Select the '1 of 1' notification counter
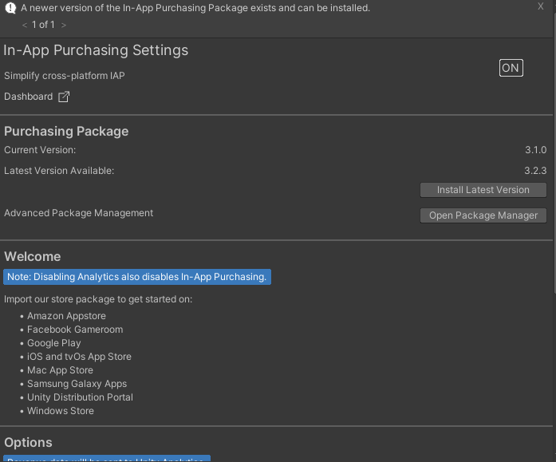The height and width of the screenshot is (462, 556). (43, 25)
